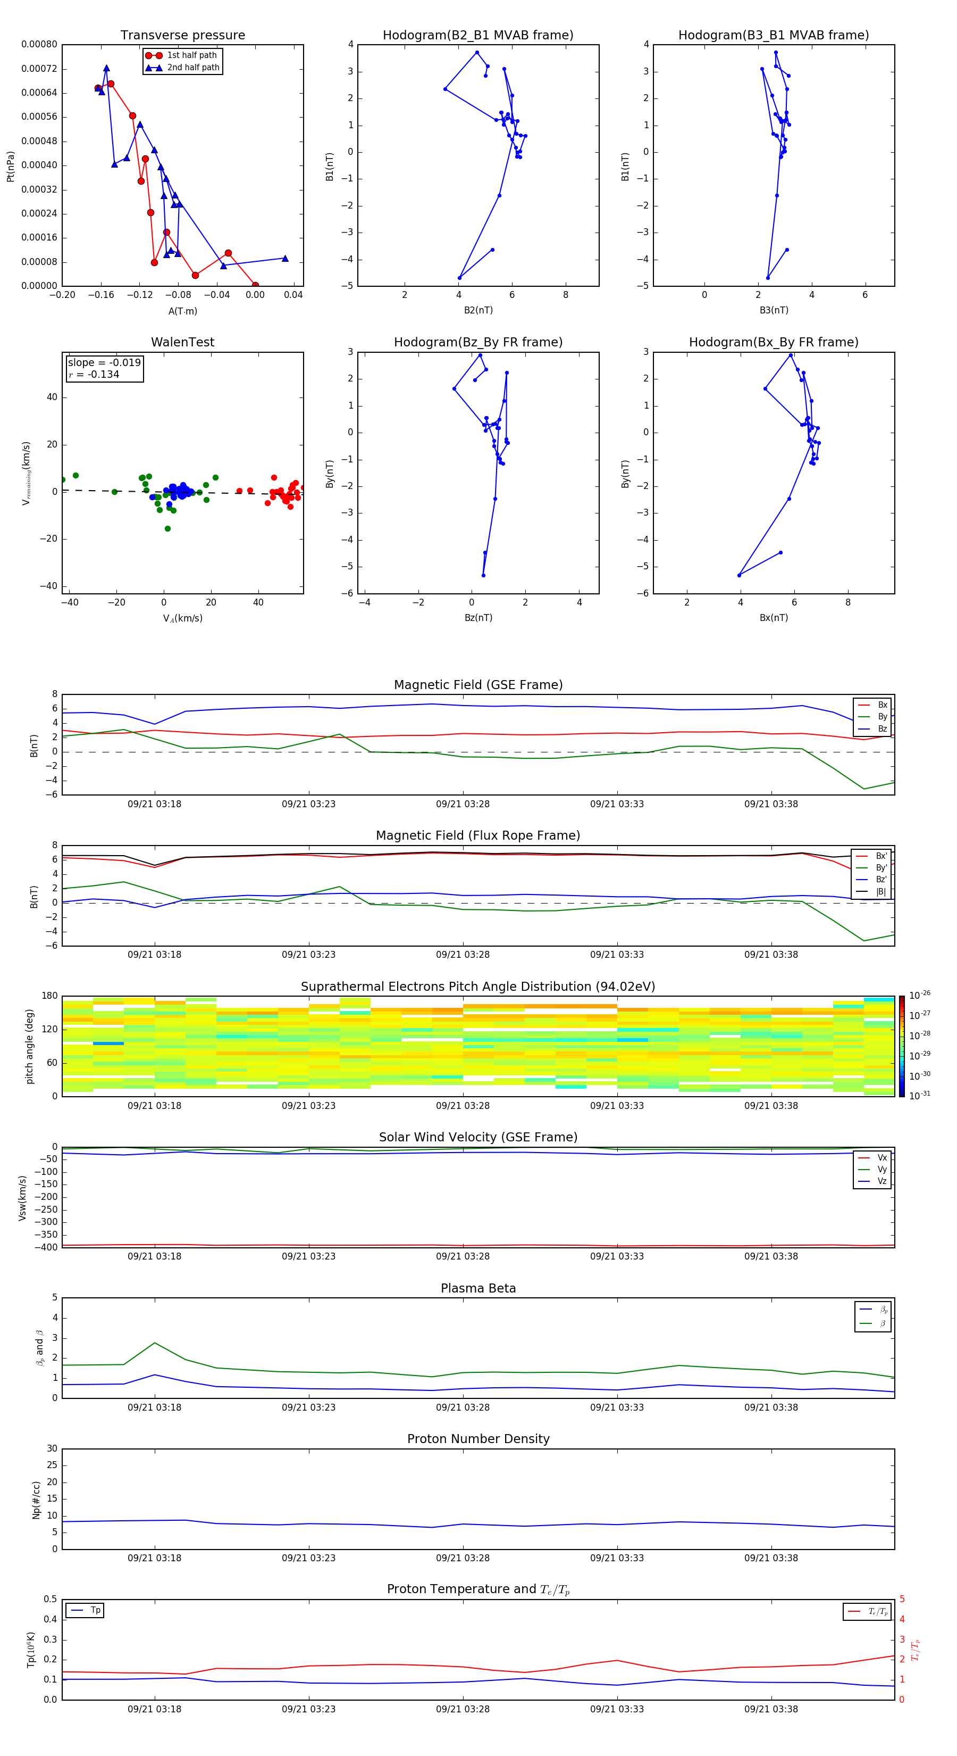Click the 'Suprathermal Electrons Pitch Angle Distribution' title

[478, 987]
